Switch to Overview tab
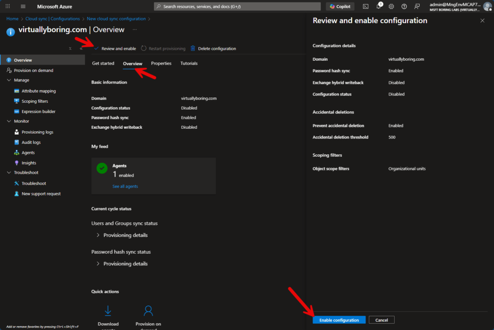Viewport: 494px width, 330px height. tap(133, 63)
